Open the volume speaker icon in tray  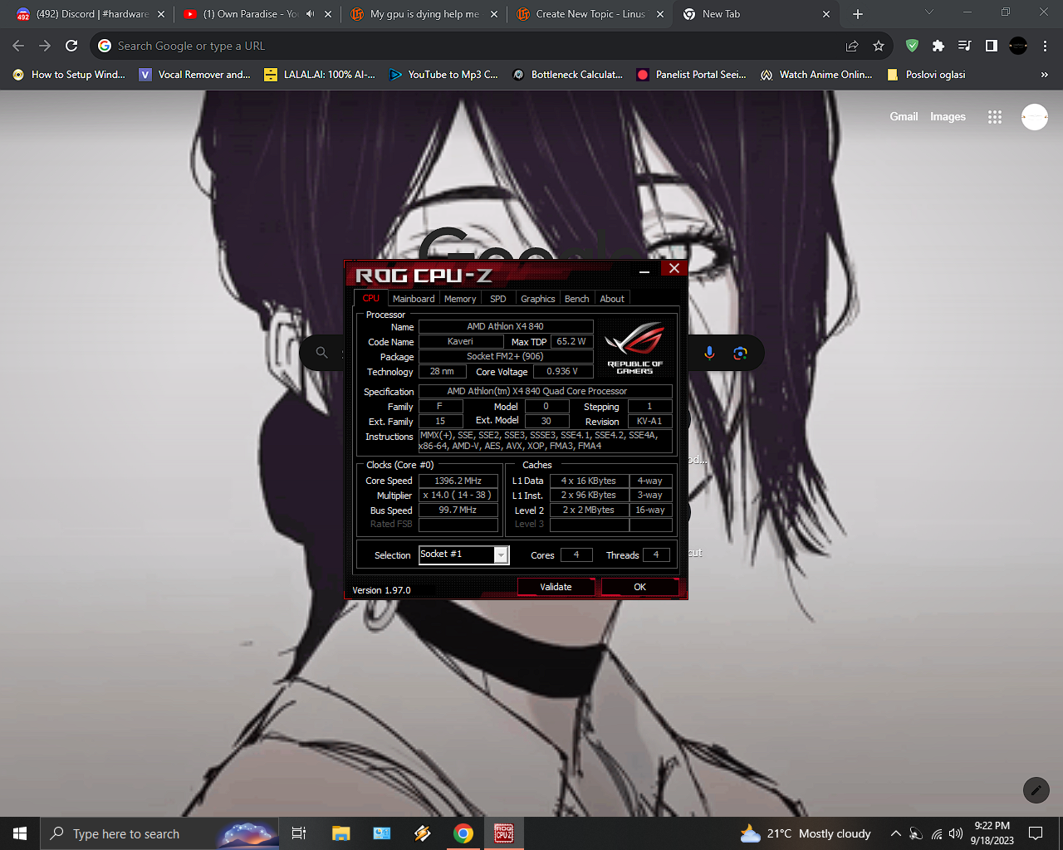tap(956, 833)
